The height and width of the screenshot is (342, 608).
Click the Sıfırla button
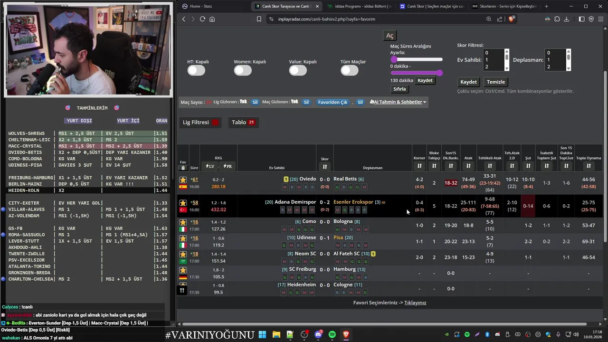point(400,89)
